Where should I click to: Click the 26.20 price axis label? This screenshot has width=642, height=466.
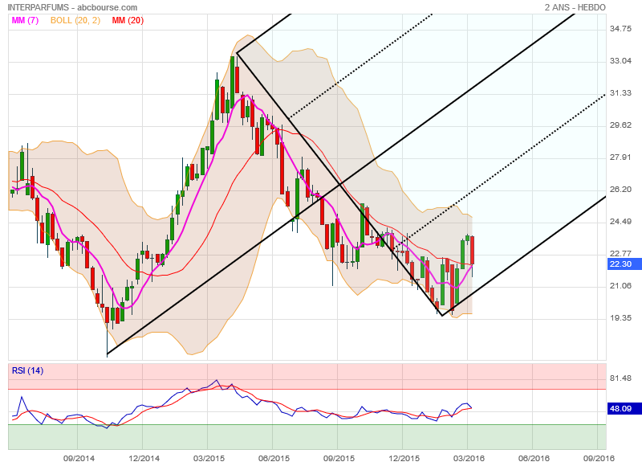[620, 190]
